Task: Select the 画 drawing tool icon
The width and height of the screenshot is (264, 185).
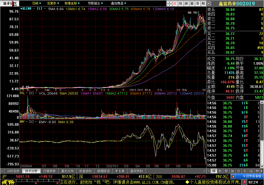Action: coord(192,4)
